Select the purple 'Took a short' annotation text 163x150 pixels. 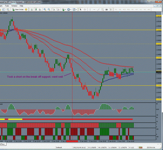point(35,77)
